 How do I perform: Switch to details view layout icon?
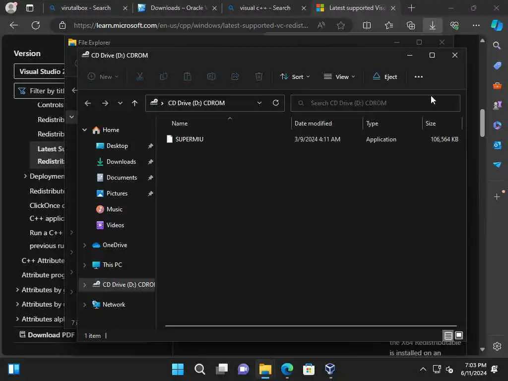pos(448,335)
